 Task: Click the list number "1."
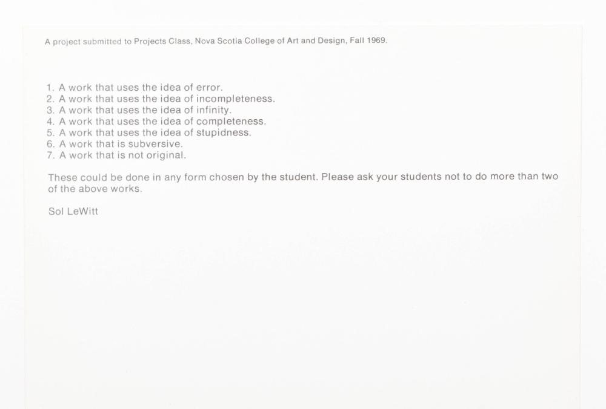pos(51,88)
